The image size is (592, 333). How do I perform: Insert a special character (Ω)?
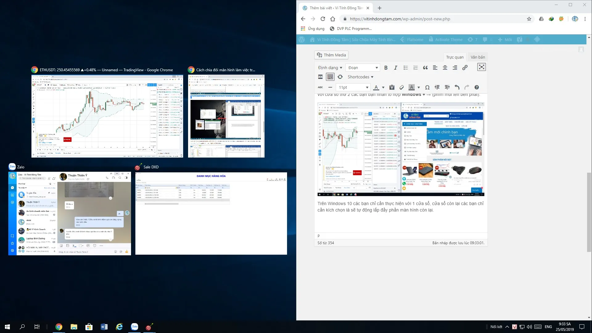[x=427, y=87]
